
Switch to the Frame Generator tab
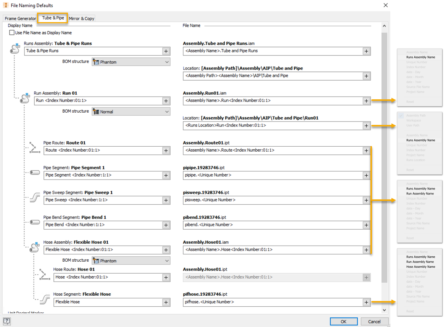click(x=20, y=18)
